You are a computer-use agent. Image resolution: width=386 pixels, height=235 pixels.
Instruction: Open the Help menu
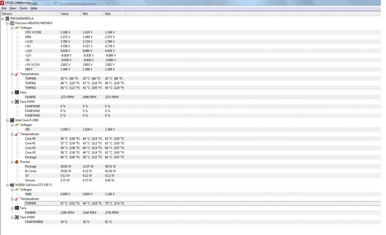(x=34, y=8)
